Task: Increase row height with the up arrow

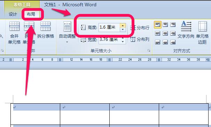Action: point(123,25)
